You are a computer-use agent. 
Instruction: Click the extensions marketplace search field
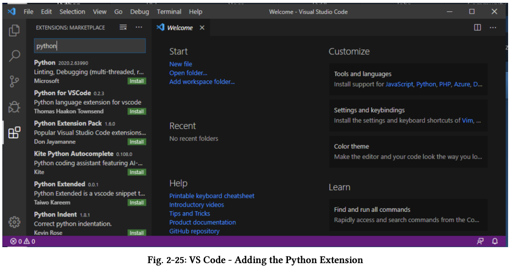coord(90,46)
